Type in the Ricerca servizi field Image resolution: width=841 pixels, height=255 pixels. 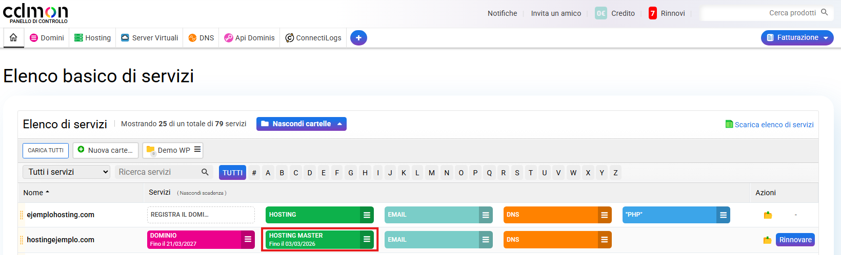(158, 172)
